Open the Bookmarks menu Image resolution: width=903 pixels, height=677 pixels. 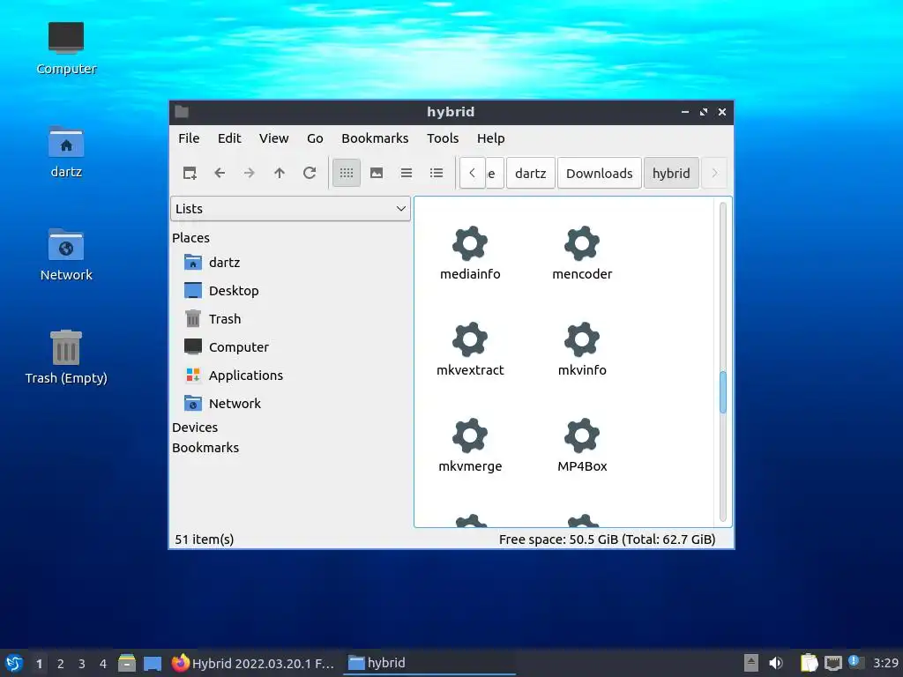[x=375, y=138]
